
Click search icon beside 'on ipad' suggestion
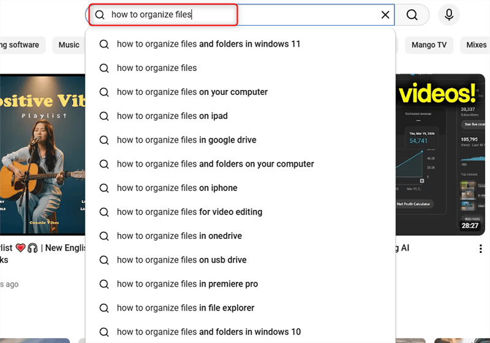pos(104,116)
